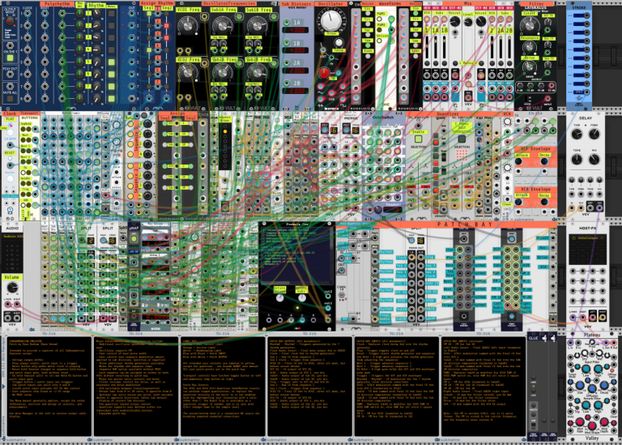Click the VCO1 Freq knob
Image resolution: width=622 pixels, height=445 pixels.
coord(187,25)
